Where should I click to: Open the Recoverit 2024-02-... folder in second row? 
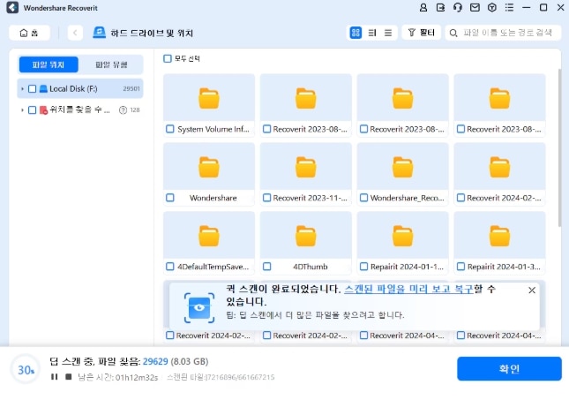499,167
